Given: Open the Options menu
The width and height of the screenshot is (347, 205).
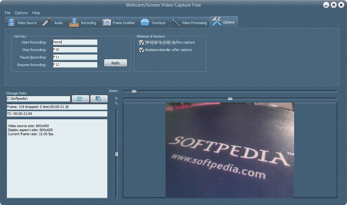Looking at the screenshot, I should 21,13.
